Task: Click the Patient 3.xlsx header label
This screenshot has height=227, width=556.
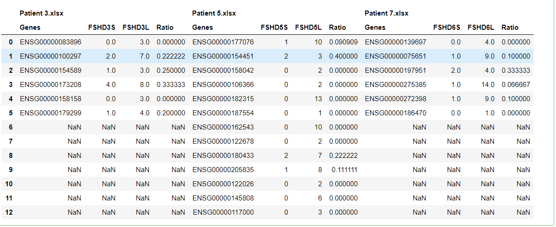Action: tap(41, 13)
